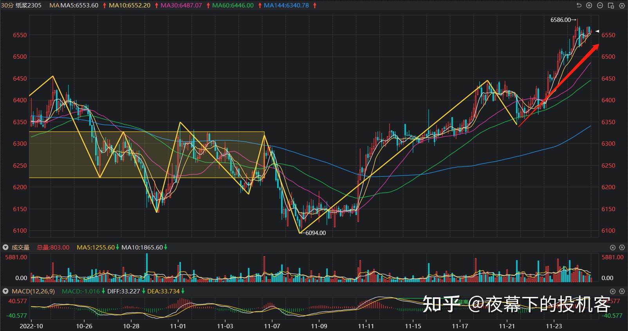Click right axis price 6350
Screen dimensions: 628x331
[608, 122]
